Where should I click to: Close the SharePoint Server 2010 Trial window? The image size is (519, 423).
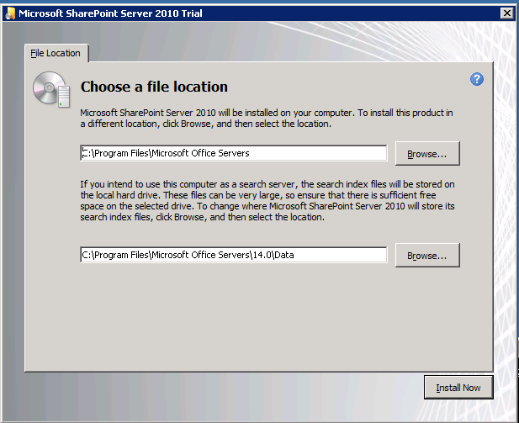click(506, 13)
